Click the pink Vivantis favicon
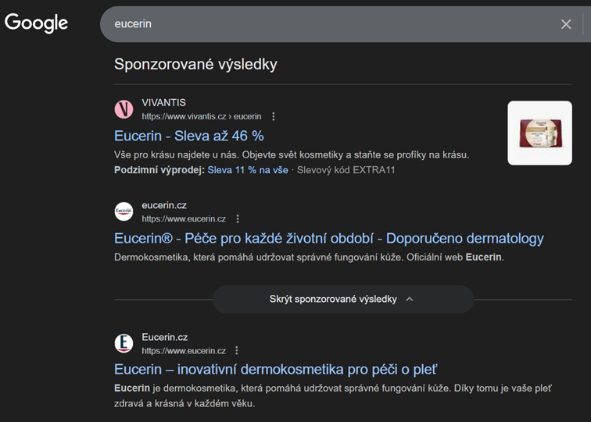This screenshot has height=422, width=591. pyautogui.click(x=124, y=109)
